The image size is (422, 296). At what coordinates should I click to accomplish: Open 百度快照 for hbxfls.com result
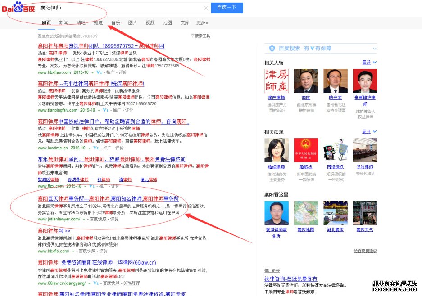pos(87,251)
